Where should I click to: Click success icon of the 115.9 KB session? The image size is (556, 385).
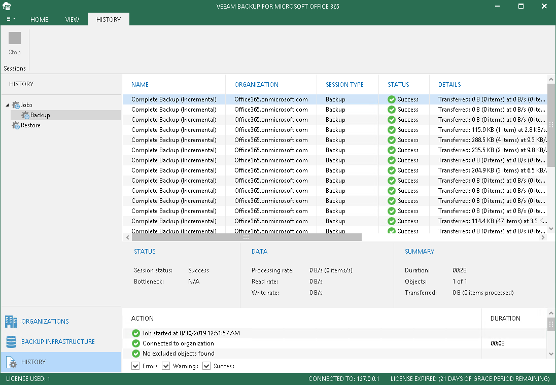click(392, 130)
